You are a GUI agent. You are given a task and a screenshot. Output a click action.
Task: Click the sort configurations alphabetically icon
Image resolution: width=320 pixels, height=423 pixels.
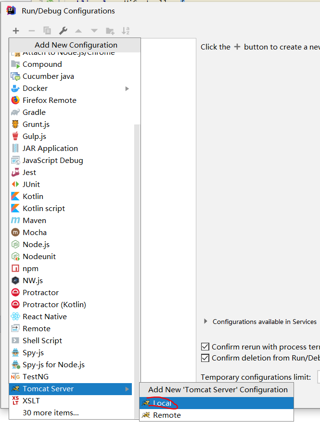coord(126,31)
